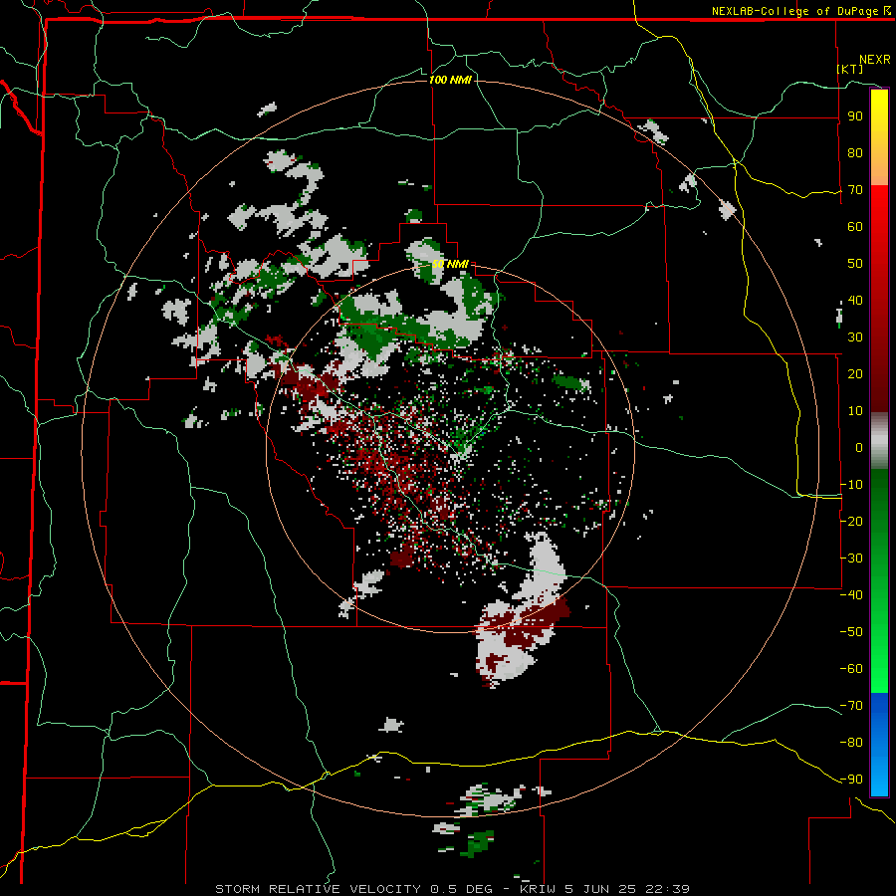Click the 40 value on the velocity scale
896x896 pixels.
tap(855, 300)
